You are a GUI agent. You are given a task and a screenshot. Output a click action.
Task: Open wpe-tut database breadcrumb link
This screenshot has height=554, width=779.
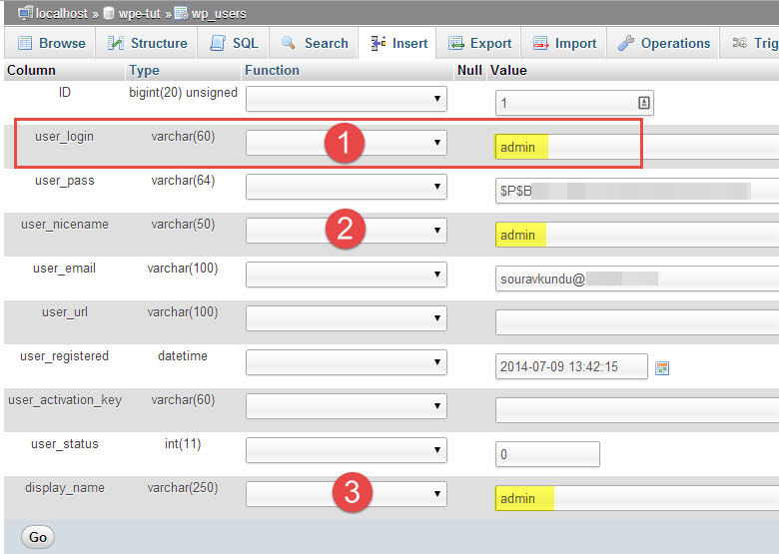tap(140, 13)
